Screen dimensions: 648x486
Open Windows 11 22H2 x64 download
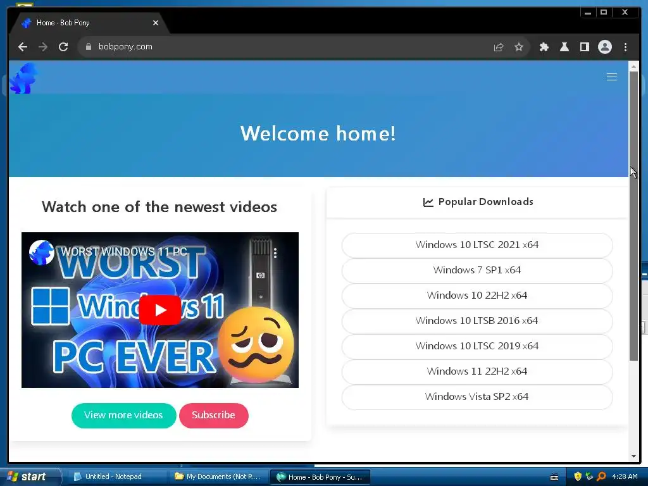[x=477, y=371]
